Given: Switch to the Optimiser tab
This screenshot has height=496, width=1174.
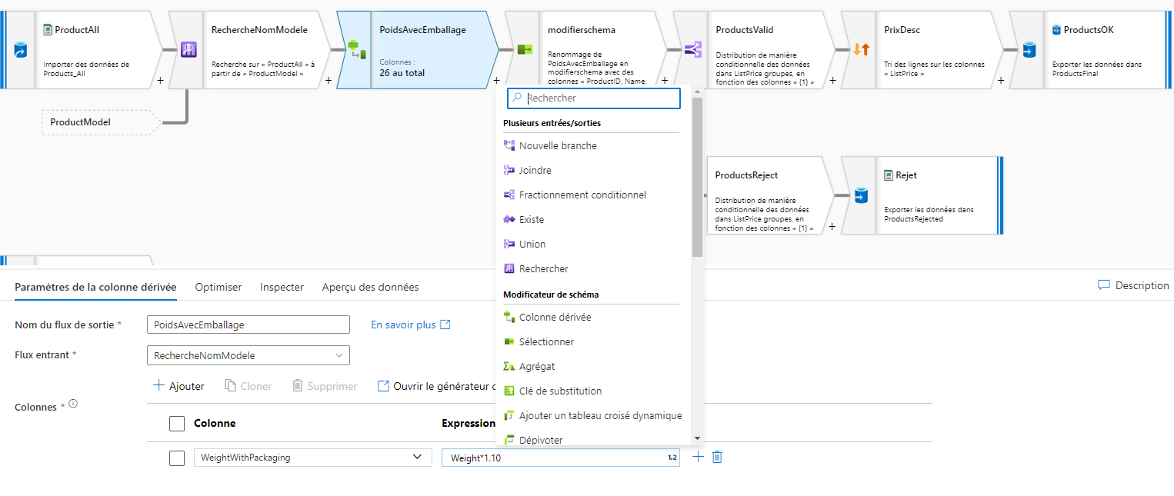Looking at the screenshot, I should (218, 286).
